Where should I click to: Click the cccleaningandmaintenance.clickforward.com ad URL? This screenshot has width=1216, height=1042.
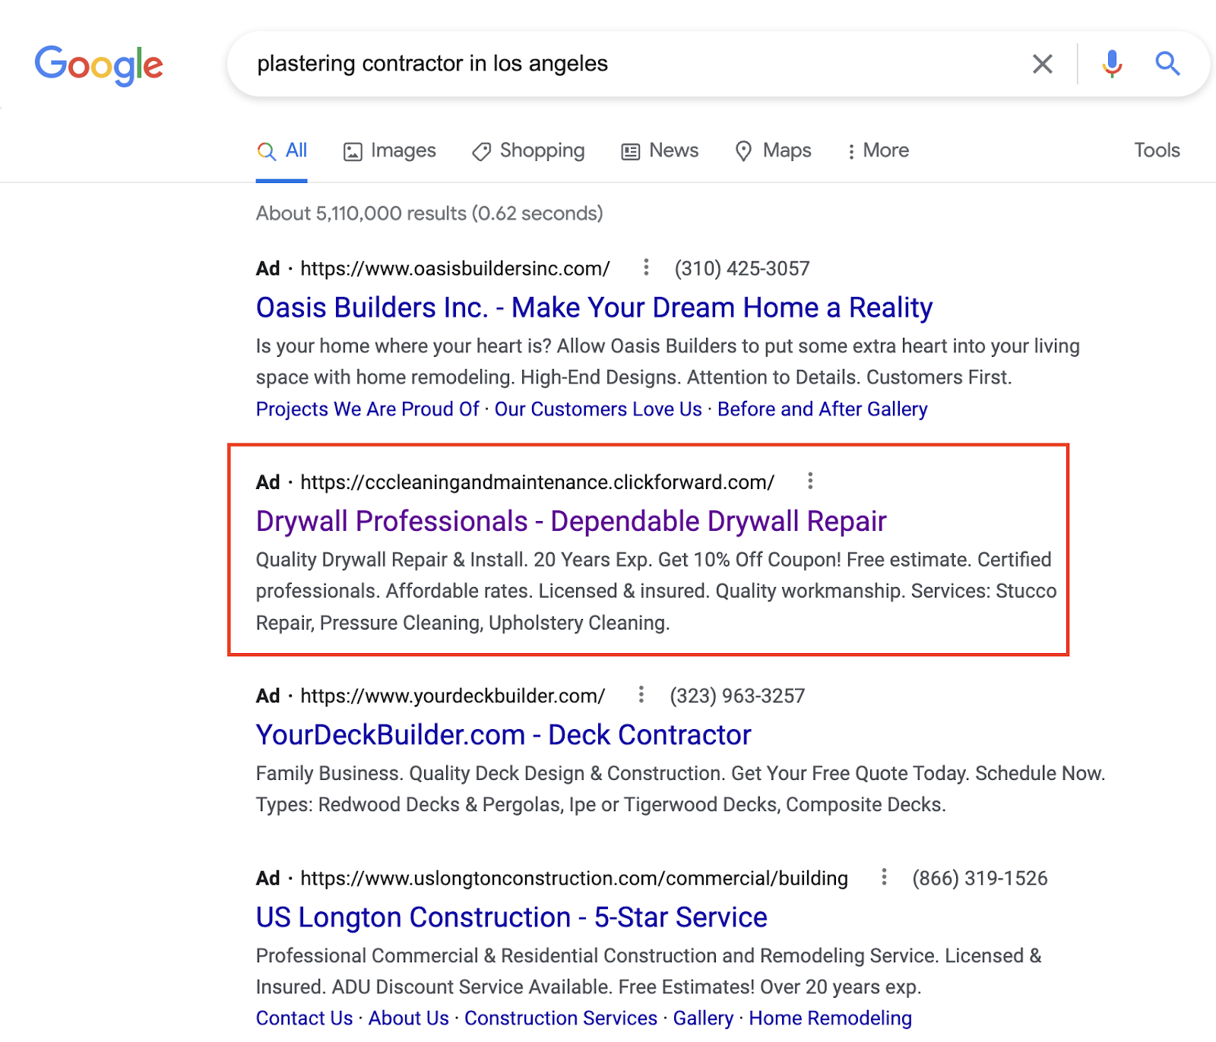(x=537, y=482)
